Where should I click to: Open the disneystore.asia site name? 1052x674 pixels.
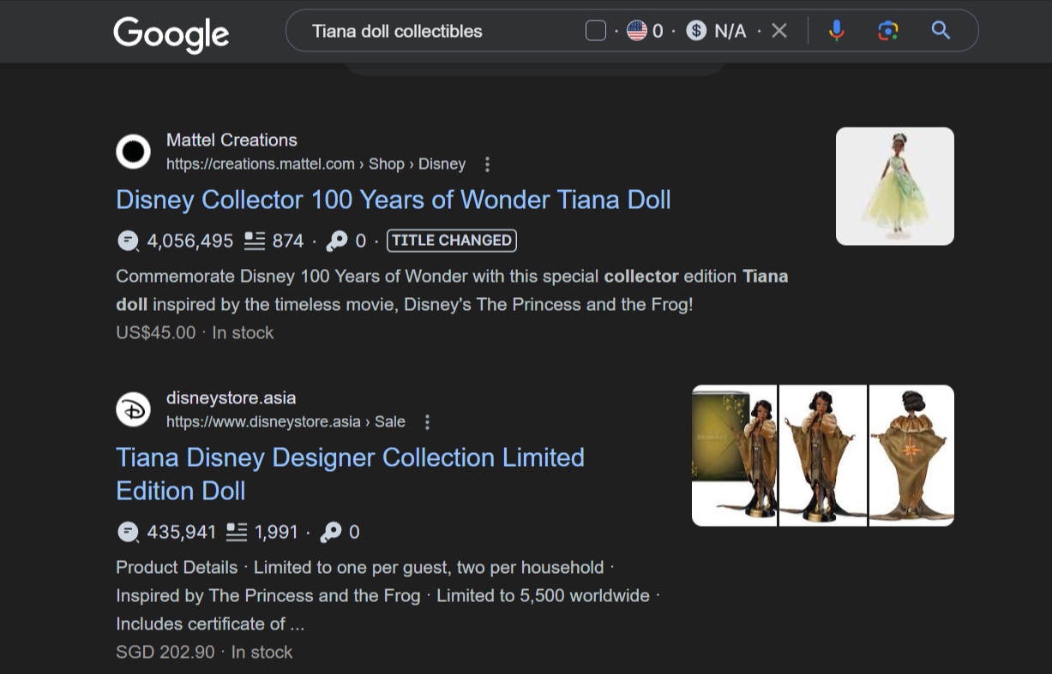[x=231, y=397]
